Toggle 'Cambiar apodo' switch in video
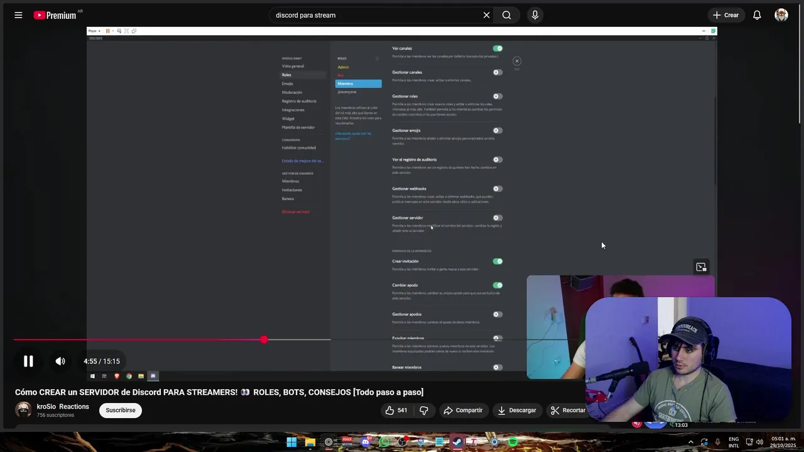This screenshot has height=452, width=804. click(x=497, y=285)
